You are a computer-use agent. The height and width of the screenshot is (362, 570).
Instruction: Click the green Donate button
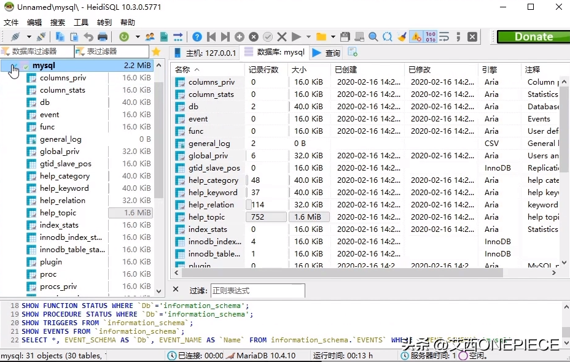(x=533, y=37)
